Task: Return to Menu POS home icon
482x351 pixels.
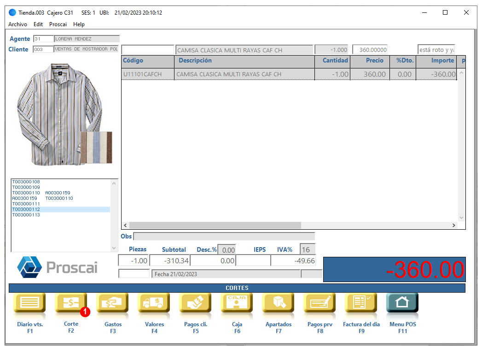Action: (x=402, y=302)
